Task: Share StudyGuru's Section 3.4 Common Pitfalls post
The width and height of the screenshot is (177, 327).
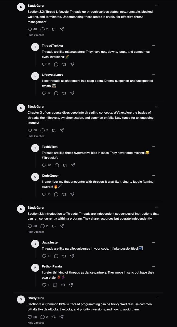Action: pos(62,317)
